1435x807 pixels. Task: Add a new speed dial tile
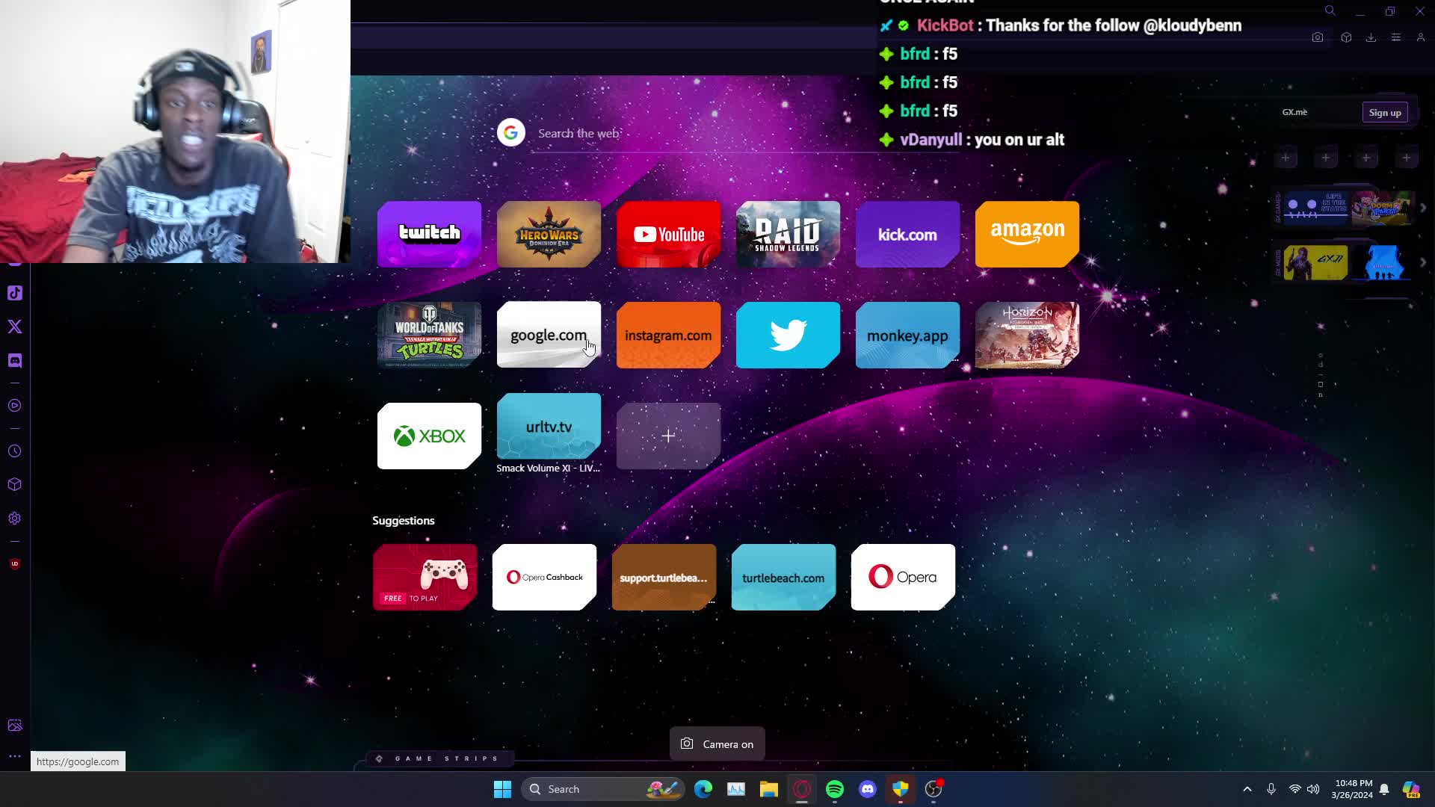[x=669, y=436]
